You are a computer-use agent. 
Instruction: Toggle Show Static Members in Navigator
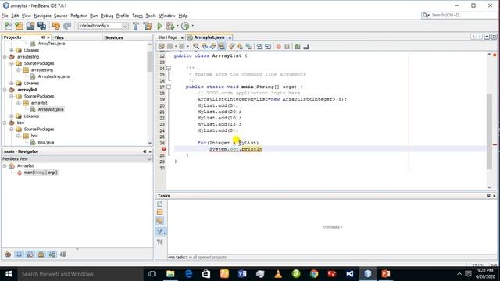click(30, 254)
